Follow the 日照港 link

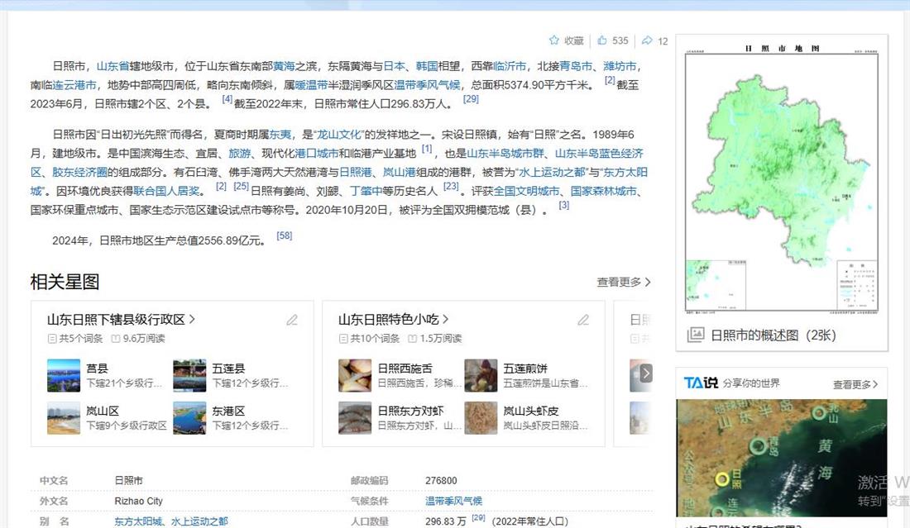tap(355, 172)
